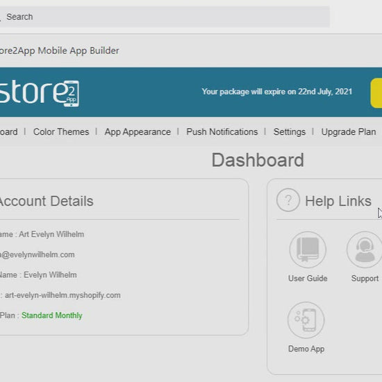
Task: Open the Color Themes menu item
Action: 61,132
